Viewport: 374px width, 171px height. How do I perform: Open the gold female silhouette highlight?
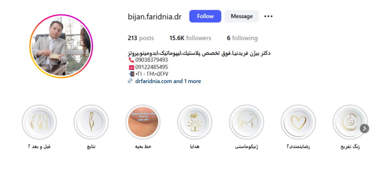pos(91,122)
